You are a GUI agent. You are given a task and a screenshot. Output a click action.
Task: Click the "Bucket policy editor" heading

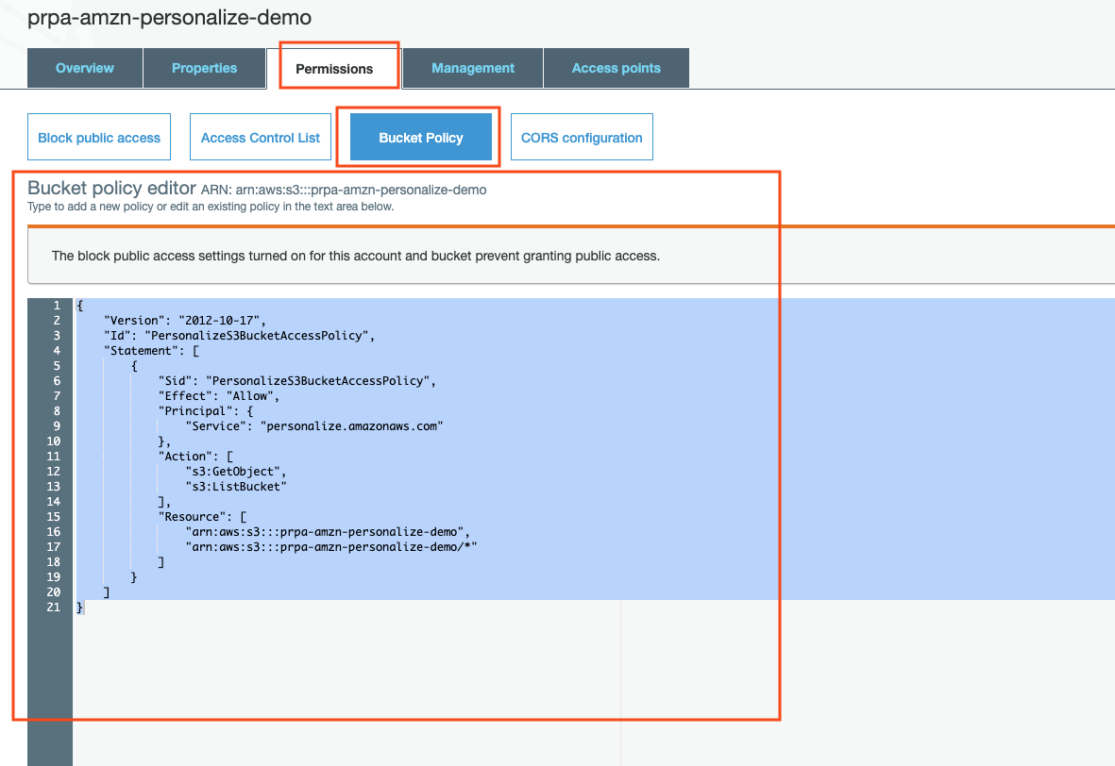tap(111, 188)
